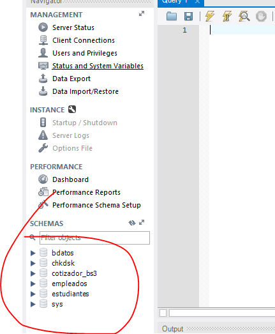Click the Options File wrench icon
Image resolution: width=275 pixels, height=334 pixels.
click(43, 148)
